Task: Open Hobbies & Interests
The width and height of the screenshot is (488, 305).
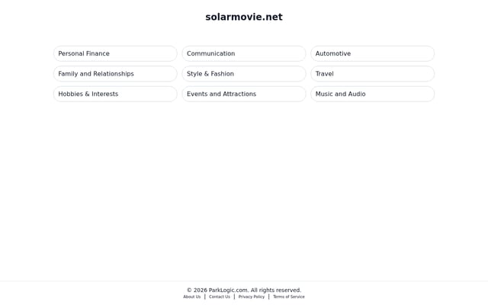Action: (115, 94)
